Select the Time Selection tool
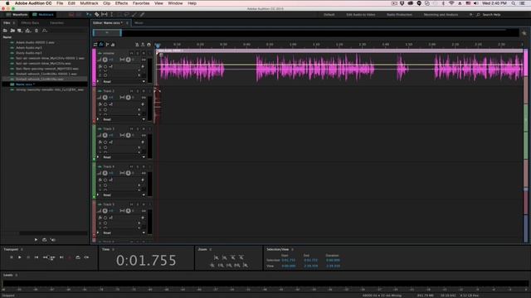Viewport: 531px width, 298px height. click(111, 15)
